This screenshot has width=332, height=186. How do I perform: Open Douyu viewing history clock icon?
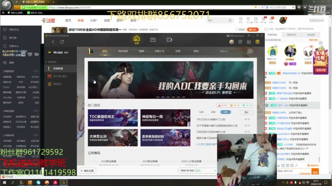pyautogui.click(x=241, y=19)
